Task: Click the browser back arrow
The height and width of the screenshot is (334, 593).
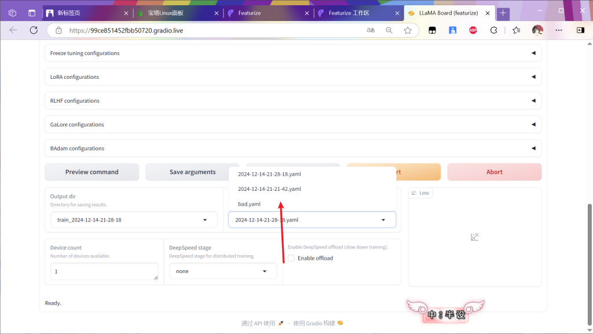Action: (x=13, y=30)
